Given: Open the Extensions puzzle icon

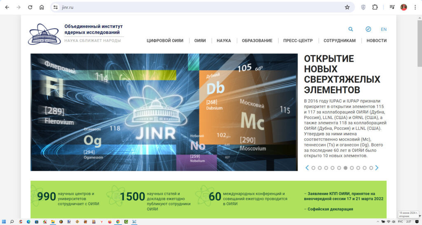Looking at the screenshot, I should point(375,7).
